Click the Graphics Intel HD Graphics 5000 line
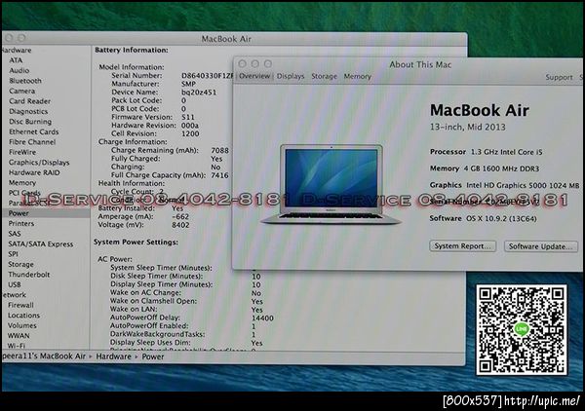The height and width of the screenshot is (411, 585). (x=504, y=185)
